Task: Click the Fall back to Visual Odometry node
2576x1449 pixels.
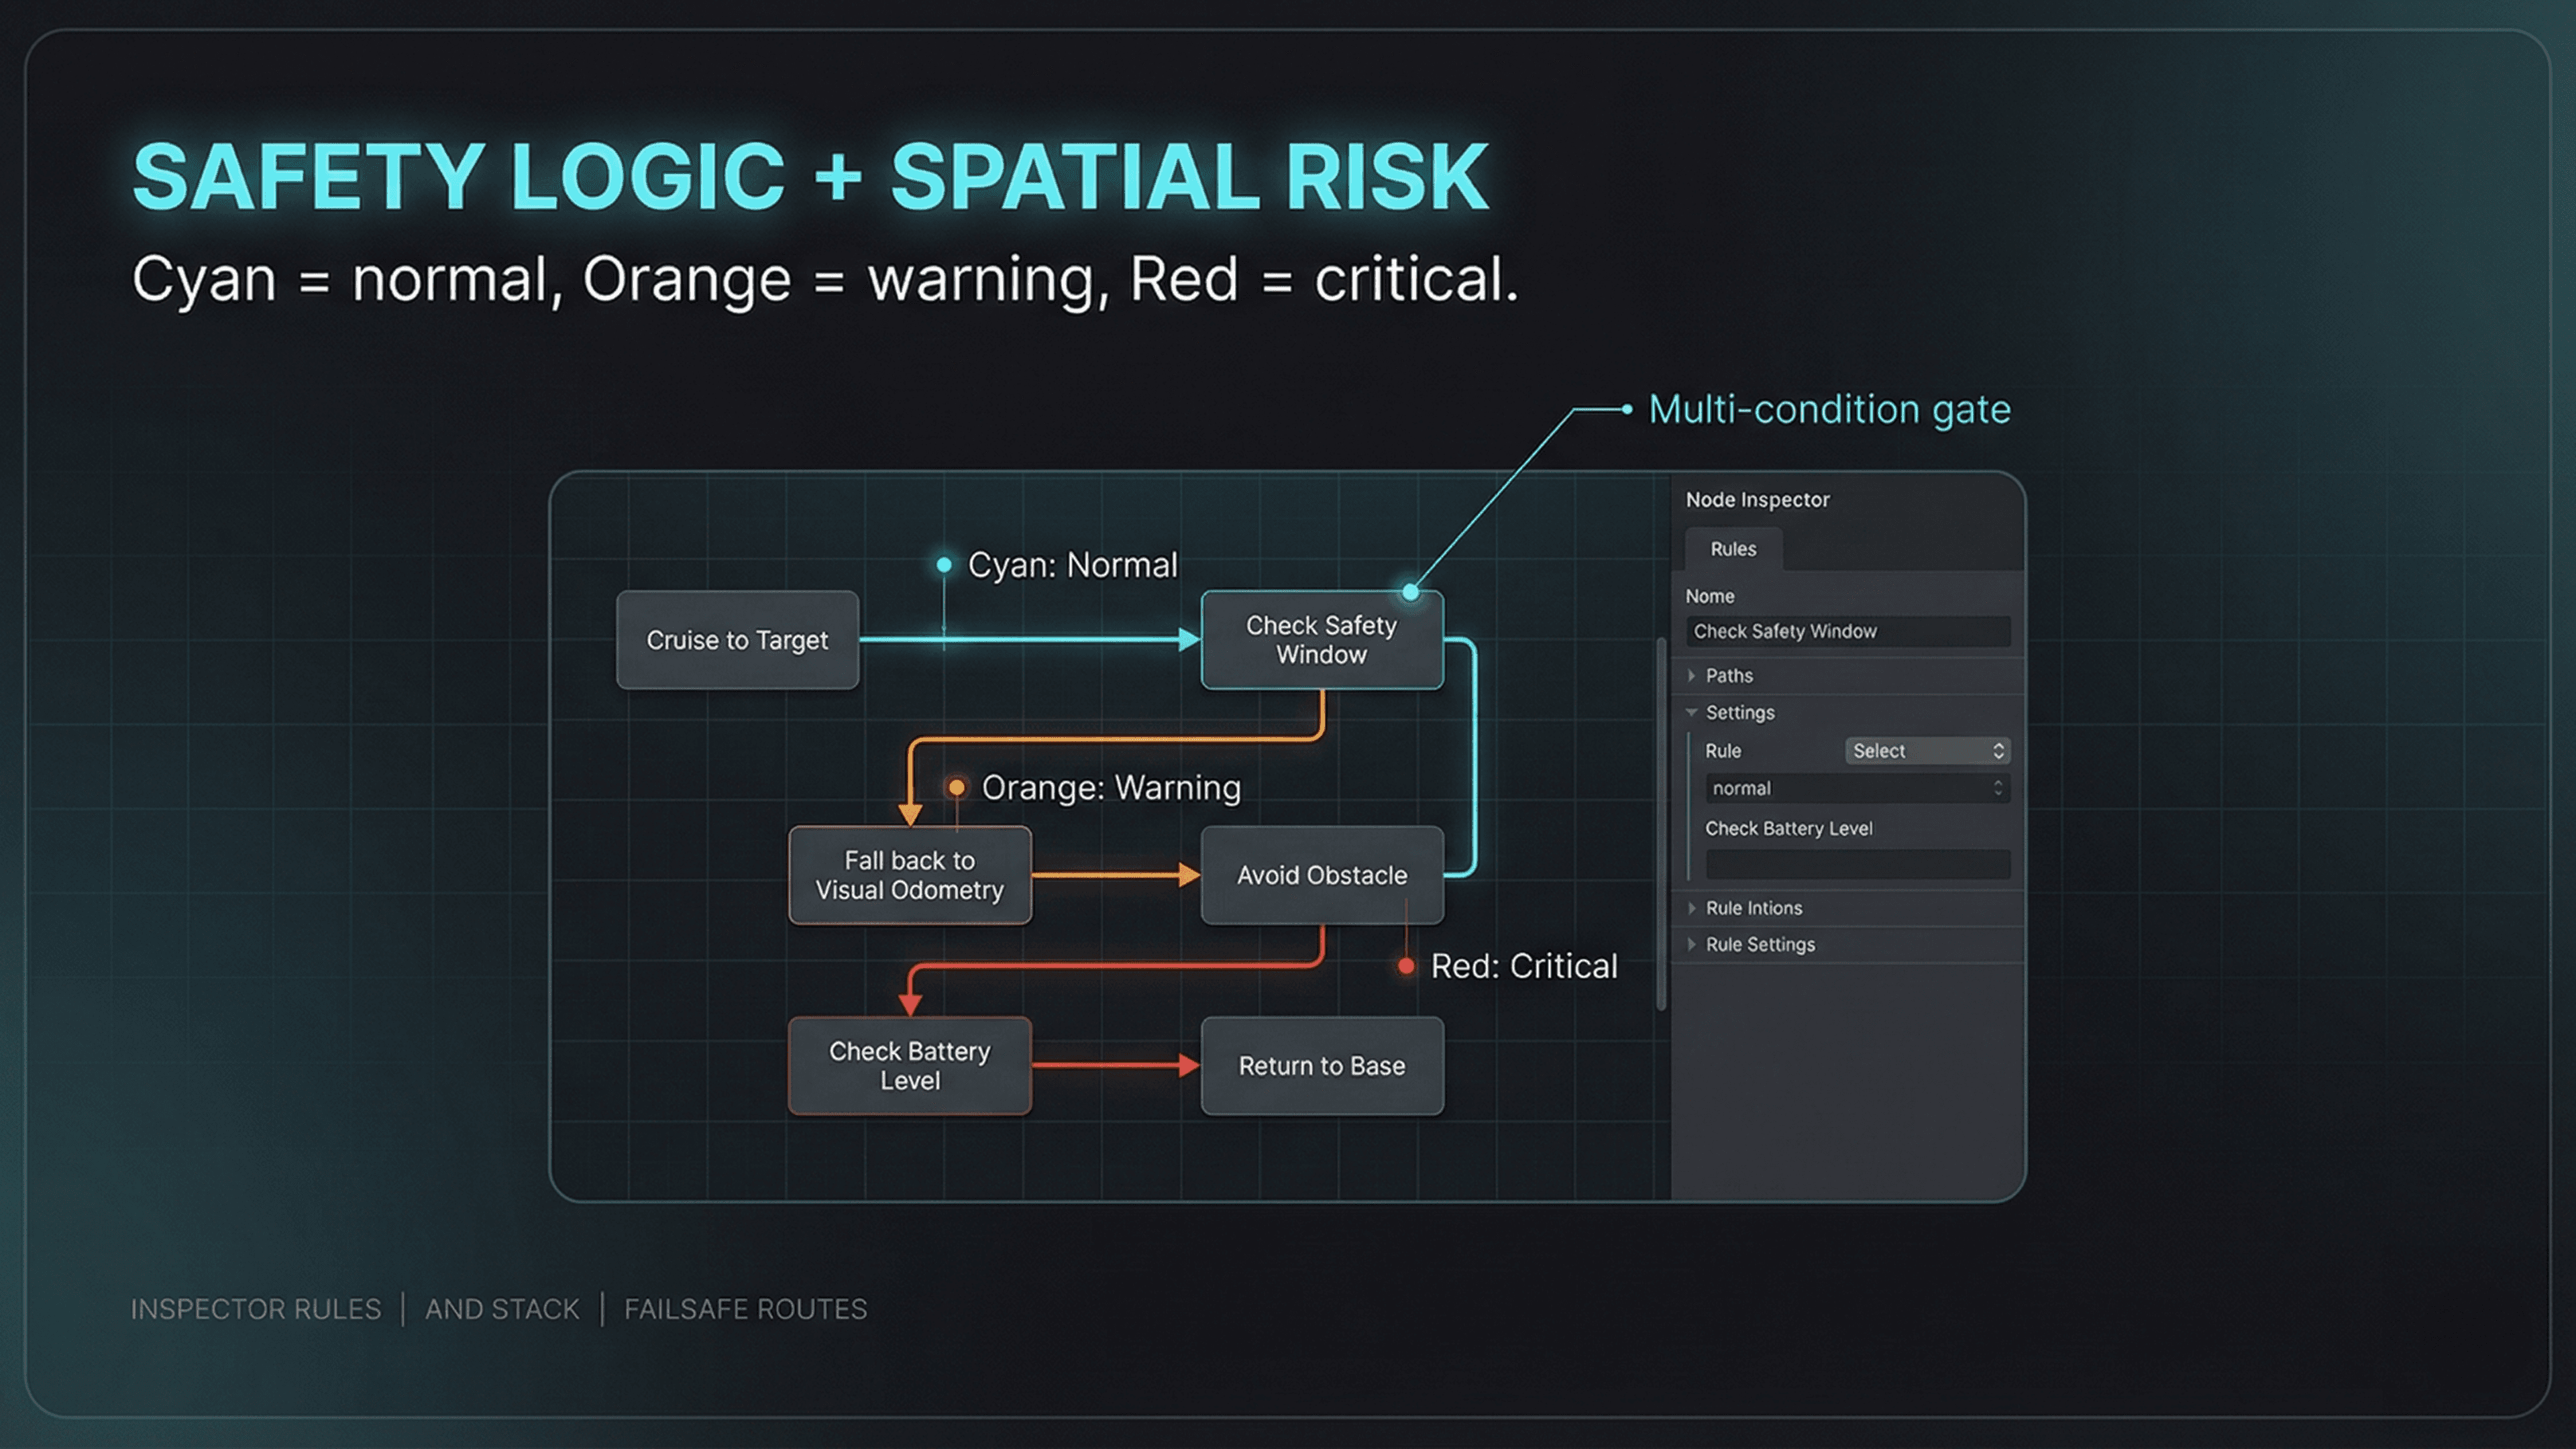Action: click(909, 875)
